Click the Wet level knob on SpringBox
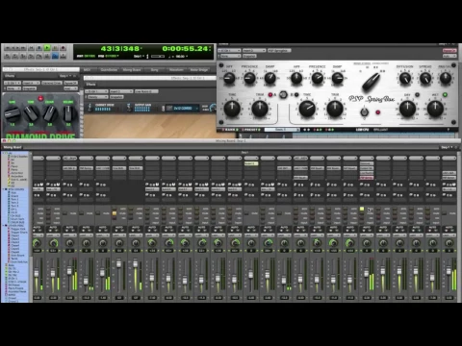Viewport: 462px width, 346px height. point(435,109)
